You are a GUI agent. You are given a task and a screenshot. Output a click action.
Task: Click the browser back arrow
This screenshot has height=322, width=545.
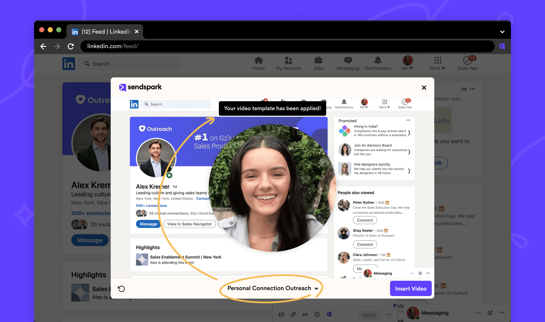[x=43, y=46]
